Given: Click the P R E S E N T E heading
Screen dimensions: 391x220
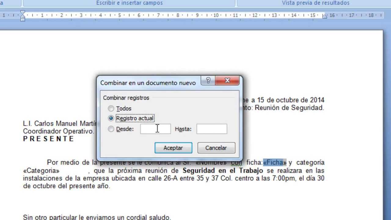Looking at the screenshot, I should coord(49,139).
